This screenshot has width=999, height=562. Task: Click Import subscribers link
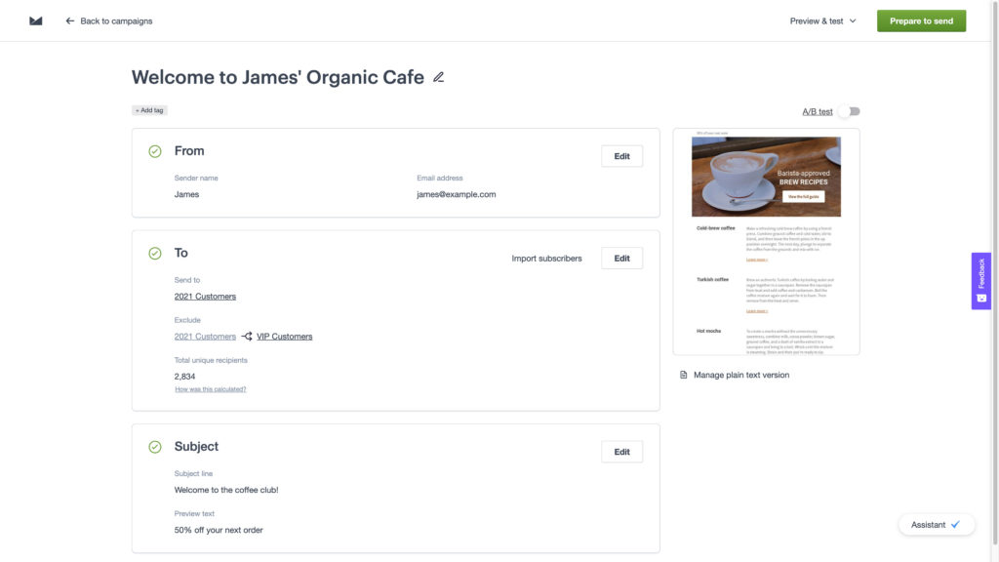point(546,259)
